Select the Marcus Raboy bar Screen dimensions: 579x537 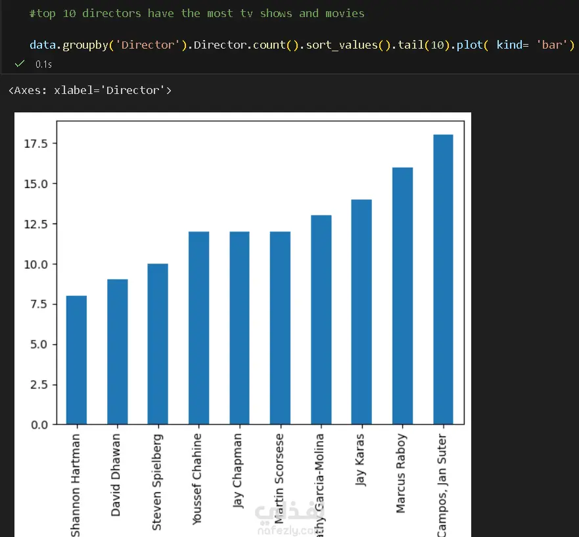pos(402,296)
